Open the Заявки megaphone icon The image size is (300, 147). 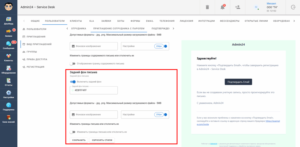click(9, 32)
